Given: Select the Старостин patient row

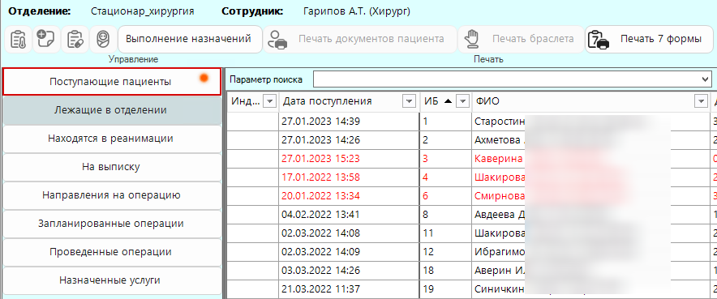Looking at the screenshot, I should pos(472,122).
